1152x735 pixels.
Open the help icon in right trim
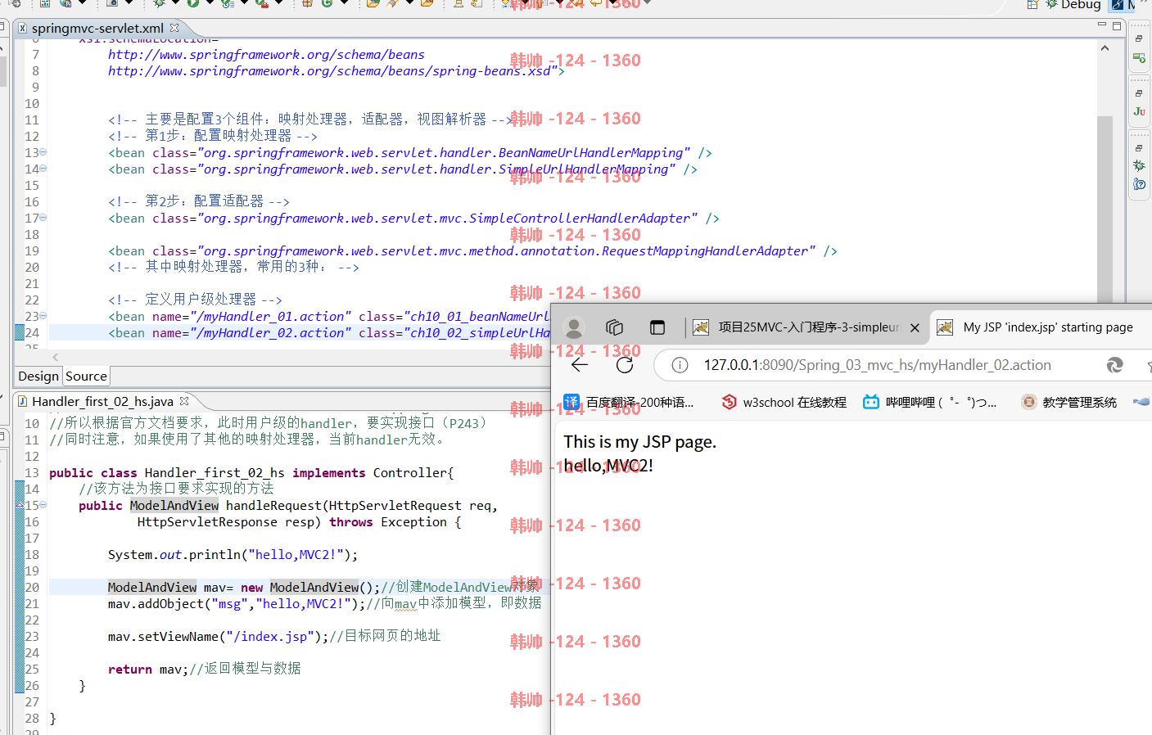click(x=1139, y=184)
